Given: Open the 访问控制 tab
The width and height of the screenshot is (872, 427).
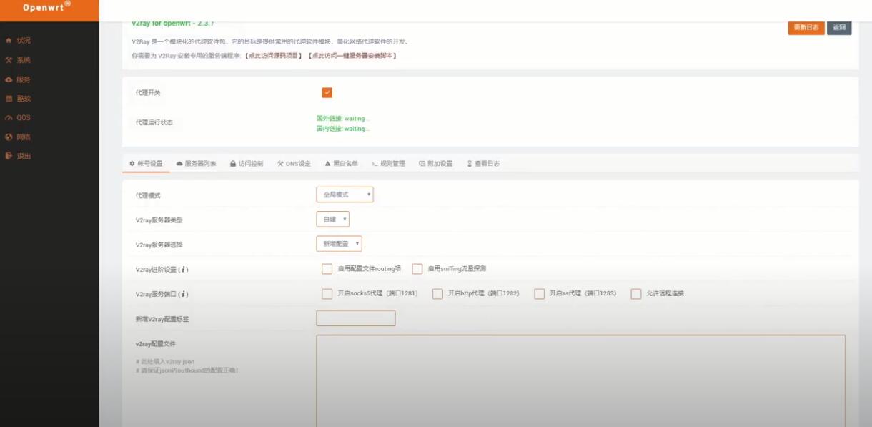Looking at the screenshot, I should (x=247, y=164).
